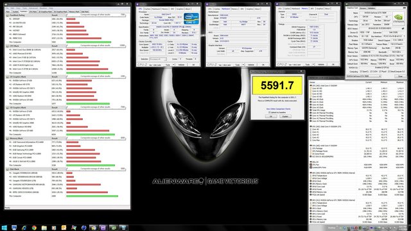Screen dimensions: 411x231
Task: Click the Intel Core i7 logo in CPU-Z
Action: coord(191,19)
